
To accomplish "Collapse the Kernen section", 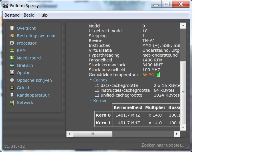I will click(x=91, y=100).
